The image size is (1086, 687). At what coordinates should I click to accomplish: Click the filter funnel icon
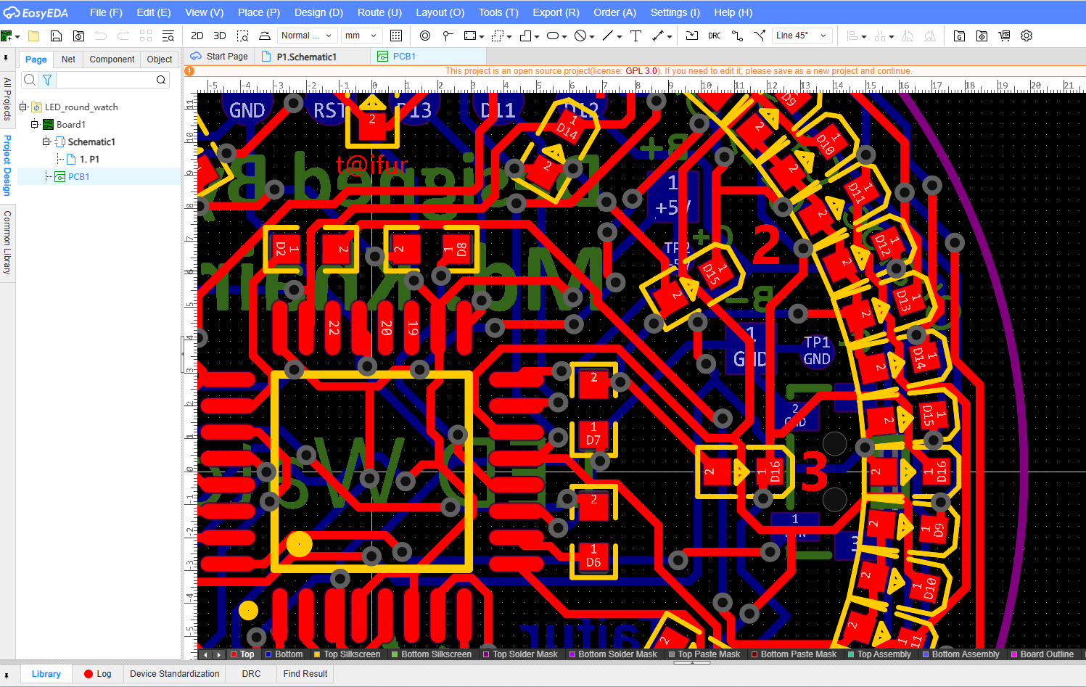coord(47,80)
